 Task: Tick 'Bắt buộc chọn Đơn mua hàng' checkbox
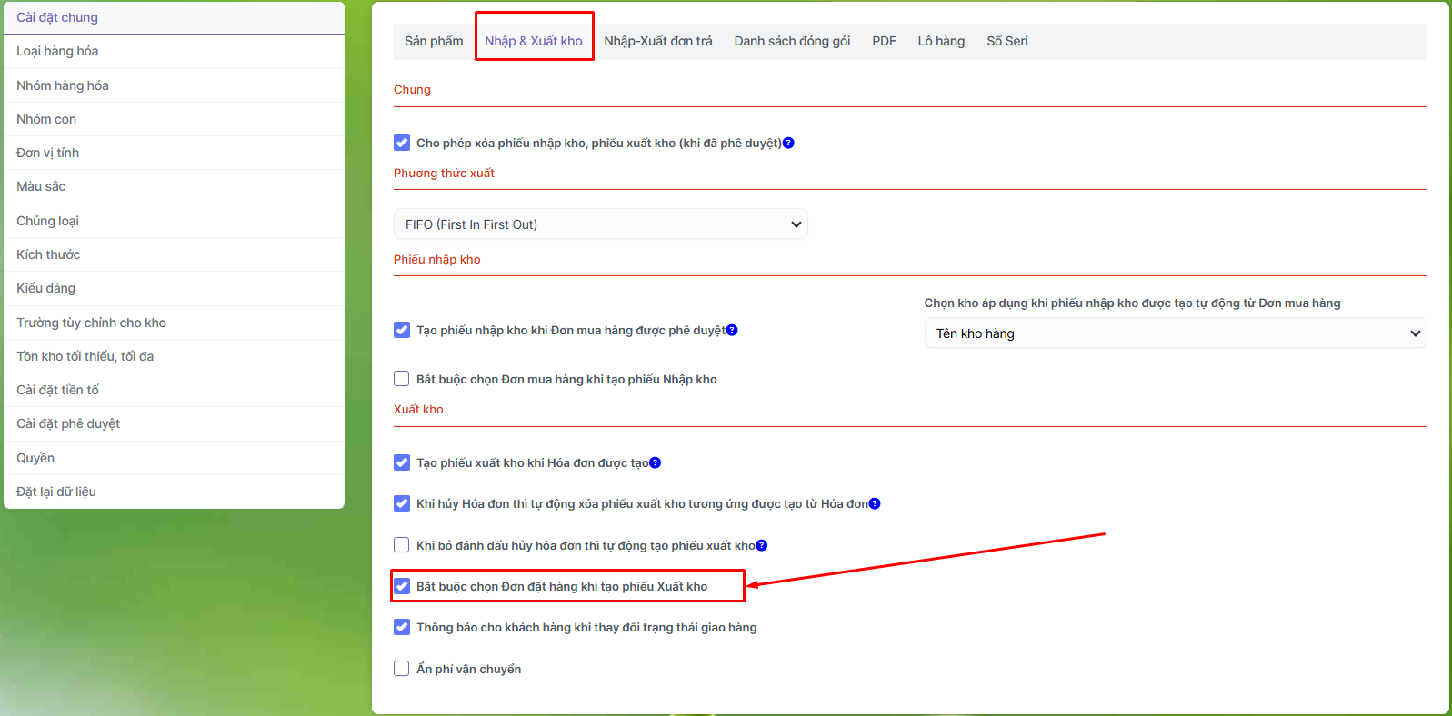(402, 379)
